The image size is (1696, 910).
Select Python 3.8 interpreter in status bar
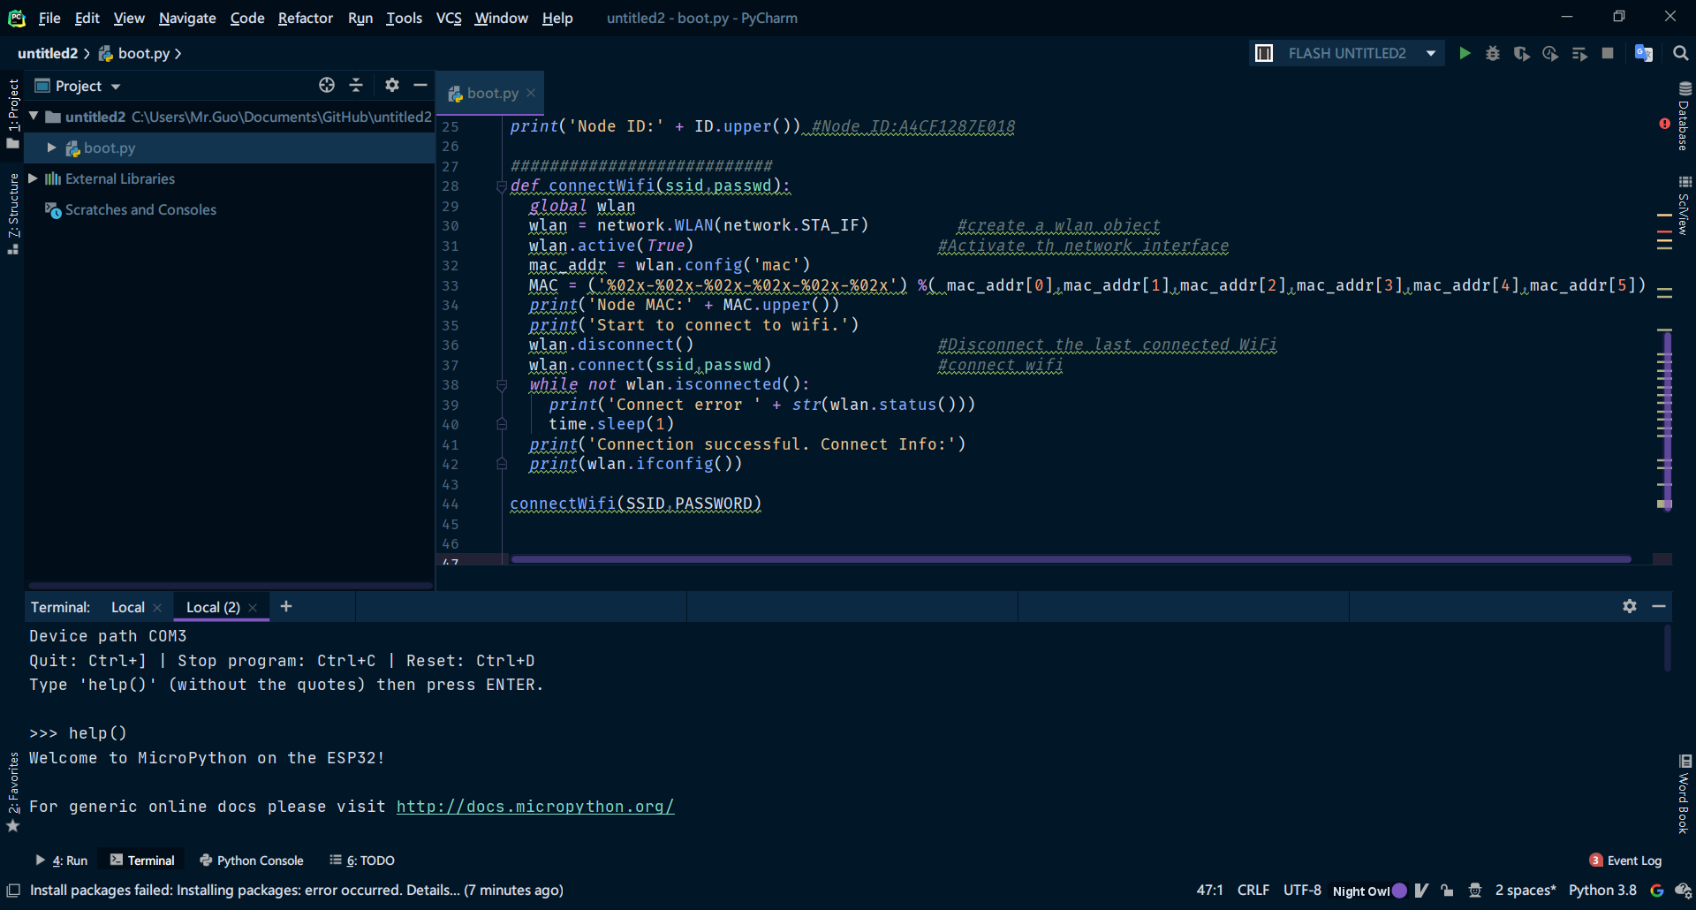pyautogui.click(x=1602, y=890)
